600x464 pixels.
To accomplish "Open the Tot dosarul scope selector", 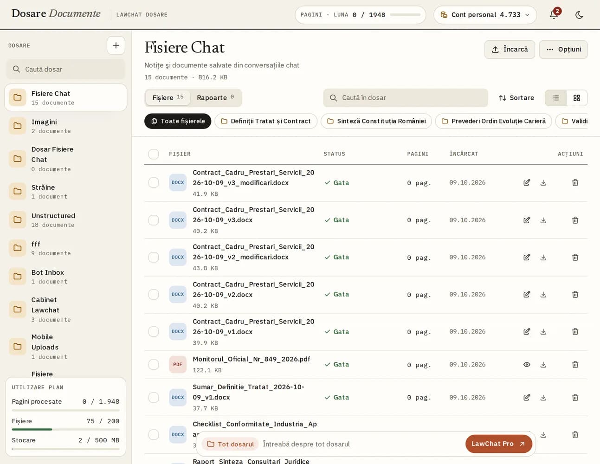I will [x=230, y=444].
